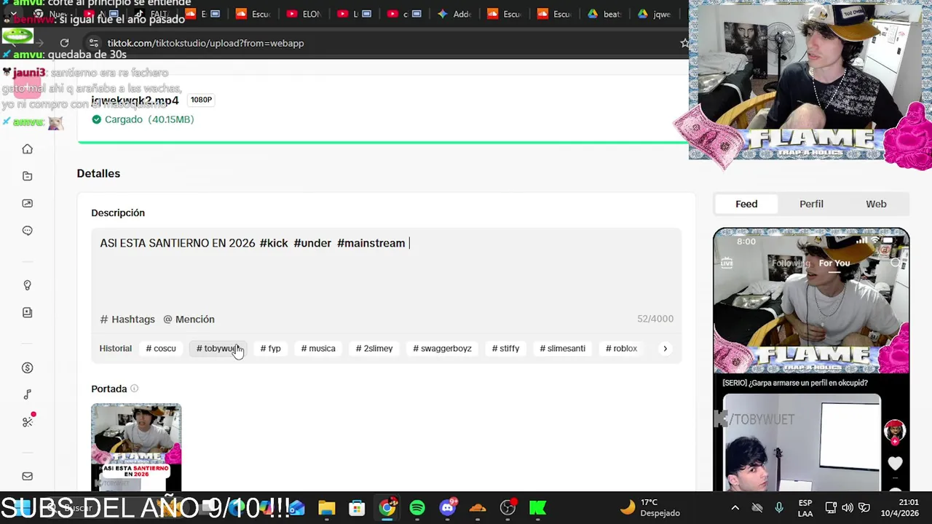Switch preview to the Perfil tab

pyautogui.click(x=811, y=204)
